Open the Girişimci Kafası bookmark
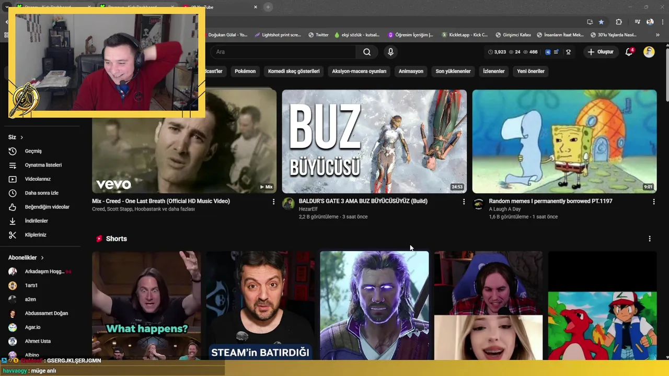Viewport: 669px width, 376px height. 513,35
